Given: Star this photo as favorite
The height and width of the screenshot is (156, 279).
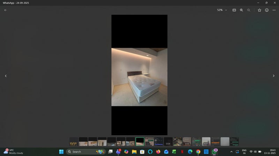Looking at the screenshot, I should (x=259, y=10).
